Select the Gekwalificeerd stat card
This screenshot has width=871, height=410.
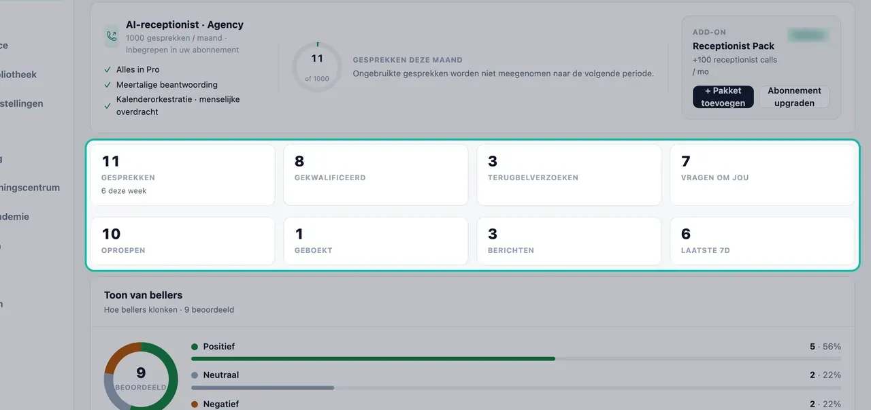pyautogui.click(x=376, y=175)
